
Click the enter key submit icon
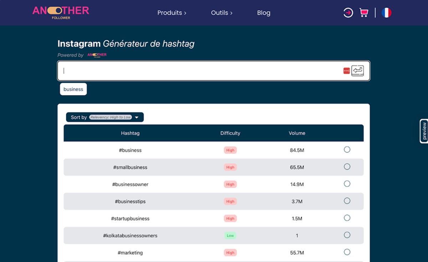[357, 71]
